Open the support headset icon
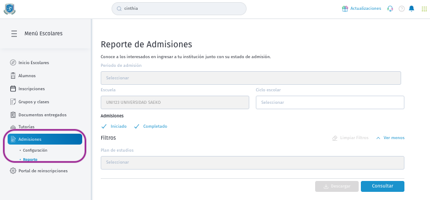 point(390,9)
